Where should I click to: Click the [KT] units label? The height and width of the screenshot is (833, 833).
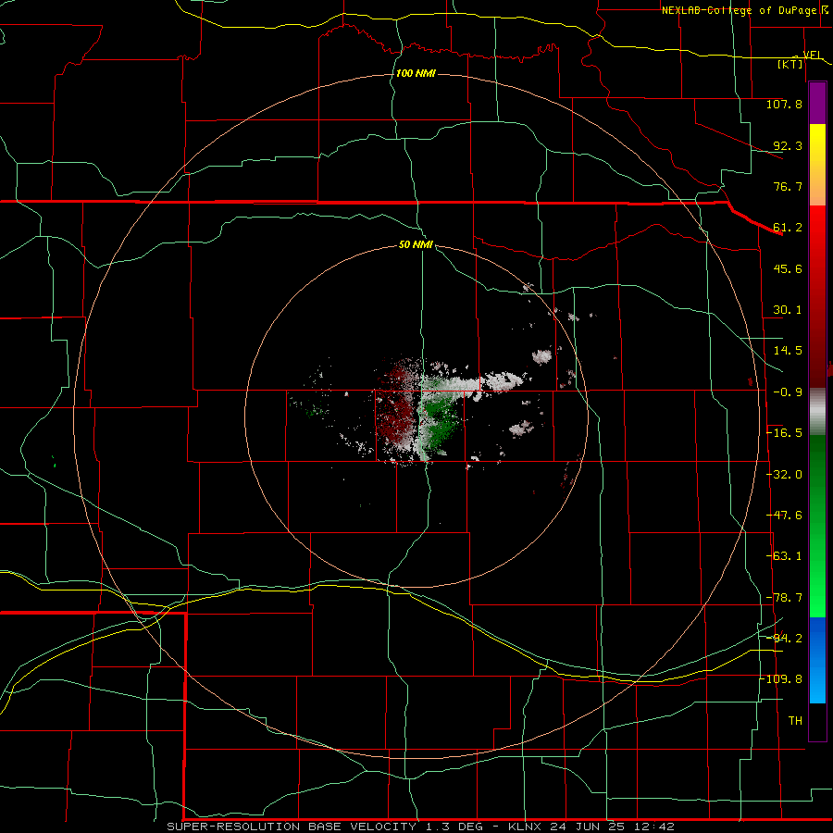[x=790, y=64]
